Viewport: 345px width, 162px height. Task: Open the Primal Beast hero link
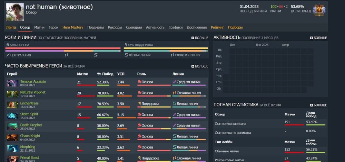pyautogui.click(x=29, y=158)
